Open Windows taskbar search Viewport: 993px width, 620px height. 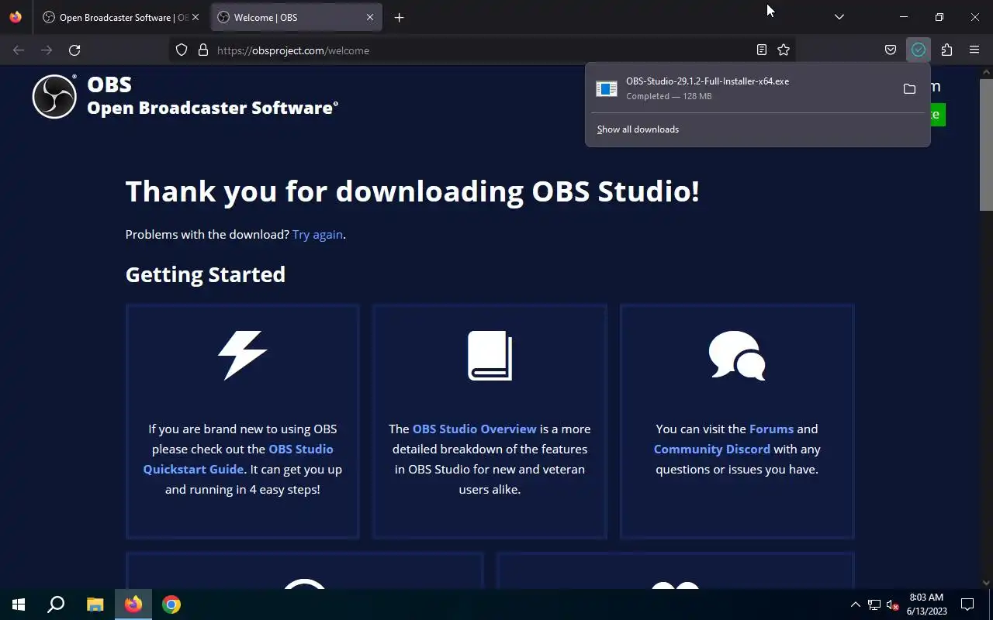coord(56,604)
